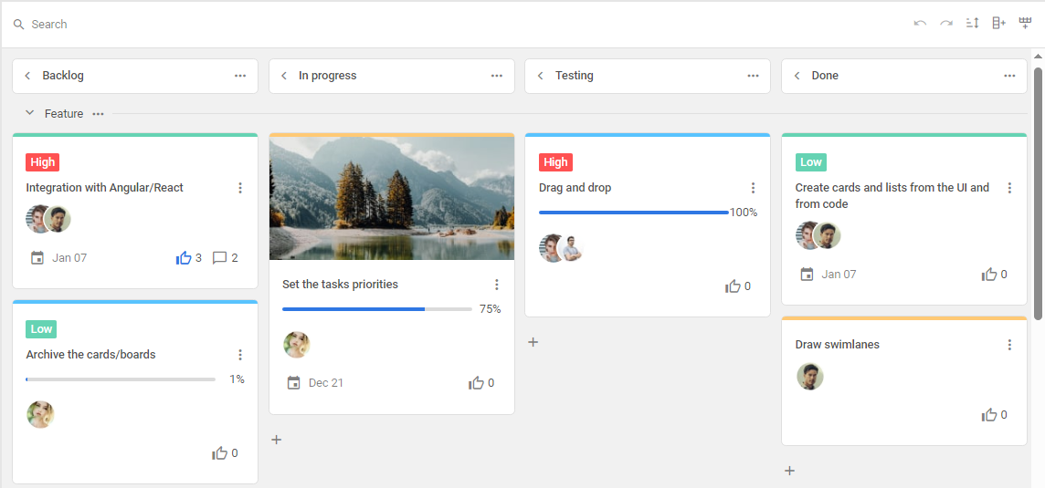Open Backlog column three-dot menu

pos(240,76)
